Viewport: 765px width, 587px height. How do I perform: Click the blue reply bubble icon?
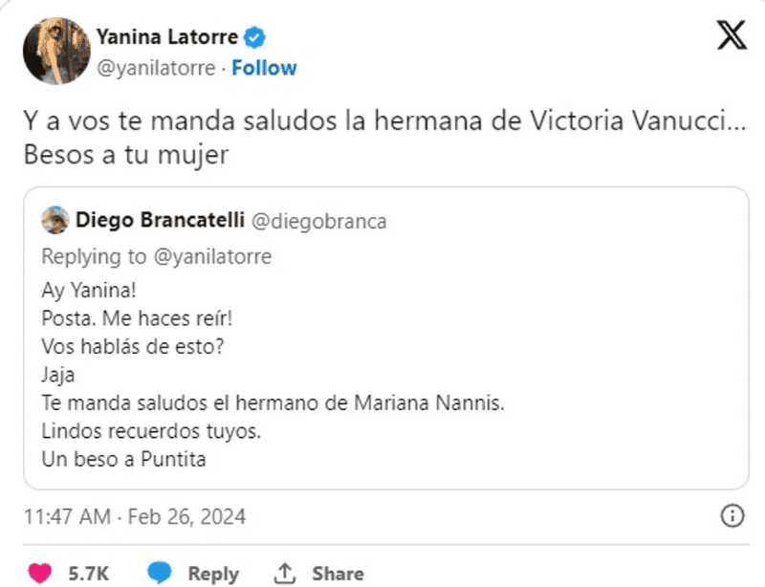click(159, 573)
